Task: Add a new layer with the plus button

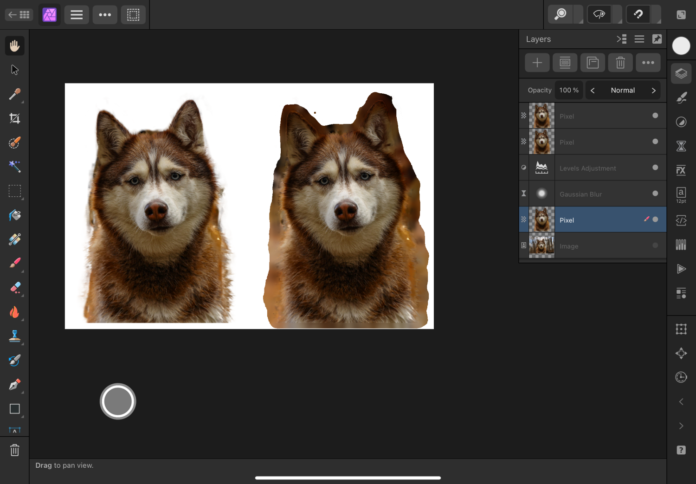Action: point(537,62)
